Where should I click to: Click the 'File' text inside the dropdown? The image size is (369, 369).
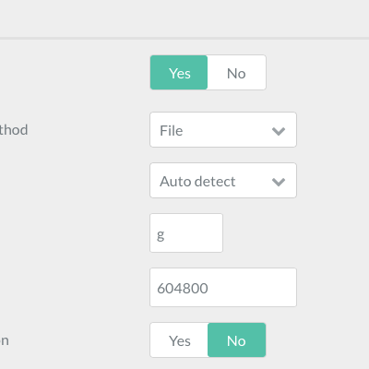click(x=172, y=131)
